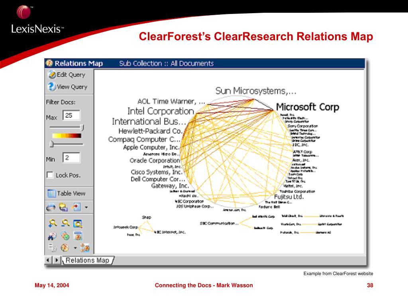Click the cluster layout icon at the row's end
Viewport: 408px width, 306px height.
(85, 247)
